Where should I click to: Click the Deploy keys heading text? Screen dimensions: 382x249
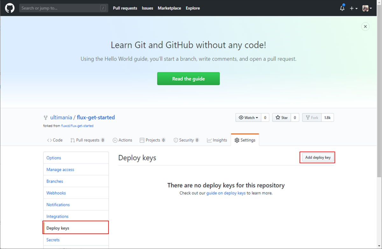pyautogui.click(x=137, y=158)
